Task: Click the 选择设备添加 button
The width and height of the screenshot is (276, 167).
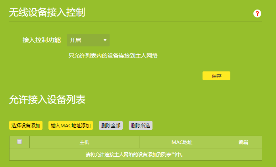Action: coord(26,125)
